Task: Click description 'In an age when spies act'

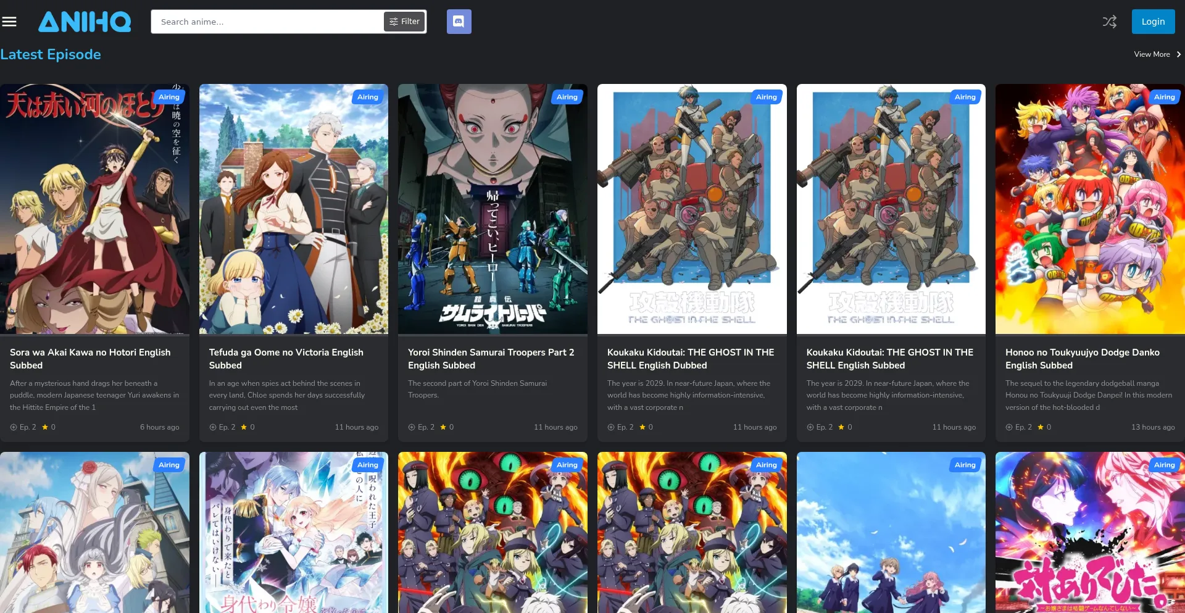Action: click(x=287, y=395)
